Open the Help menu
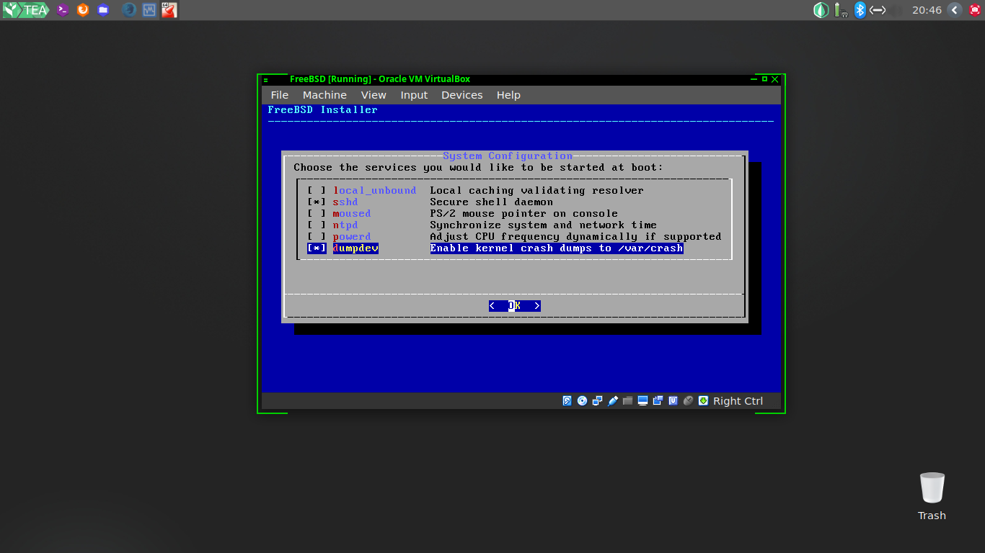This screenshot has width=985, height=553. coord(508,95)
